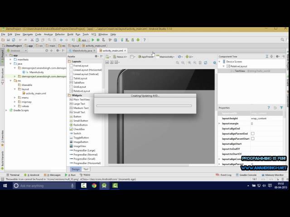Click Component Tree expand all icon
Image resolution: width=290 pixels, height=217 pixels.
(267, 57)
